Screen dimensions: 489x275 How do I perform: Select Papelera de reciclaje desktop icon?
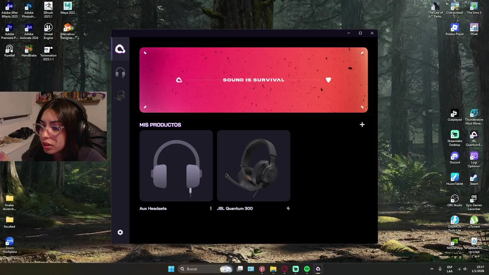(474, 246)
